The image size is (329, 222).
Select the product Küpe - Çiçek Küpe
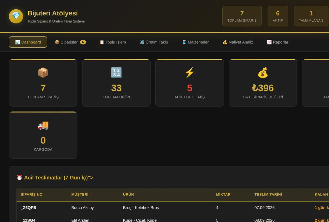pos(140,220)
